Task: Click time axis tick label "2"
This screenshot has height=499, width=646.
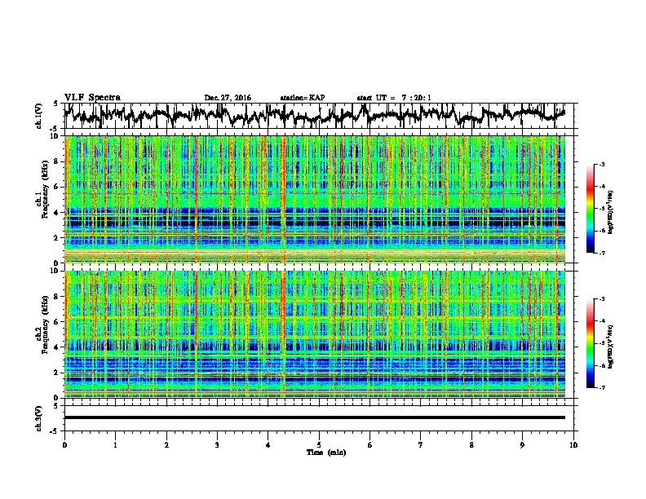Action: click(x=166, y=445)
